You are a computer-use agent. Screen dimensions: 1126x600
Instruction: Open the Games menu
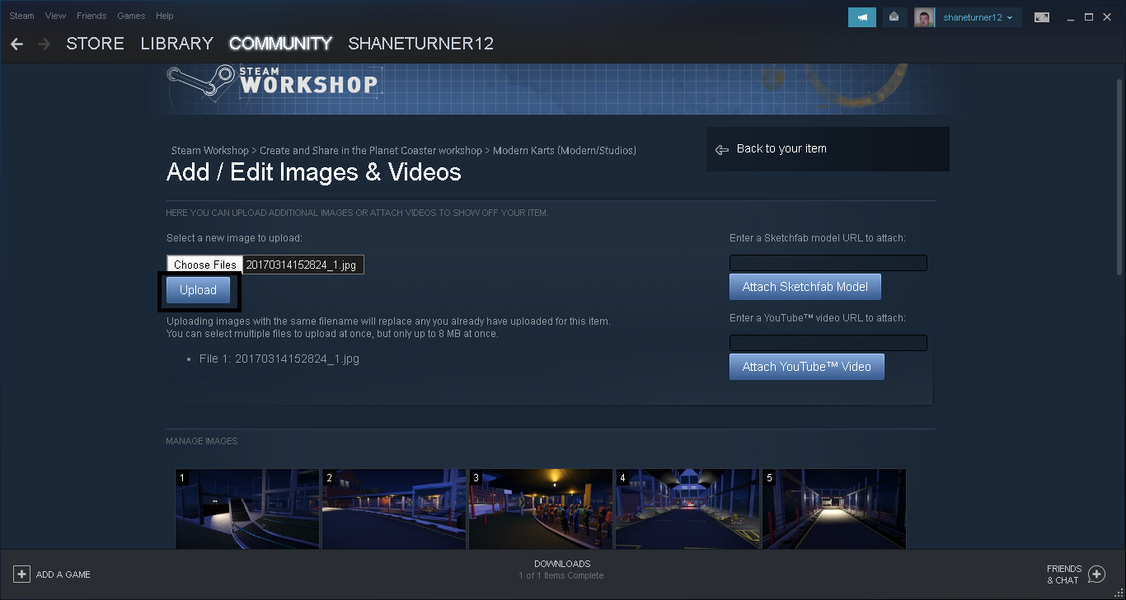click(x=131, y=16)
